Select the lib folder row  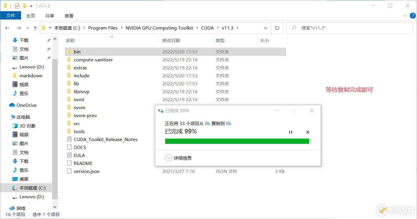click(x=175, y=84)
